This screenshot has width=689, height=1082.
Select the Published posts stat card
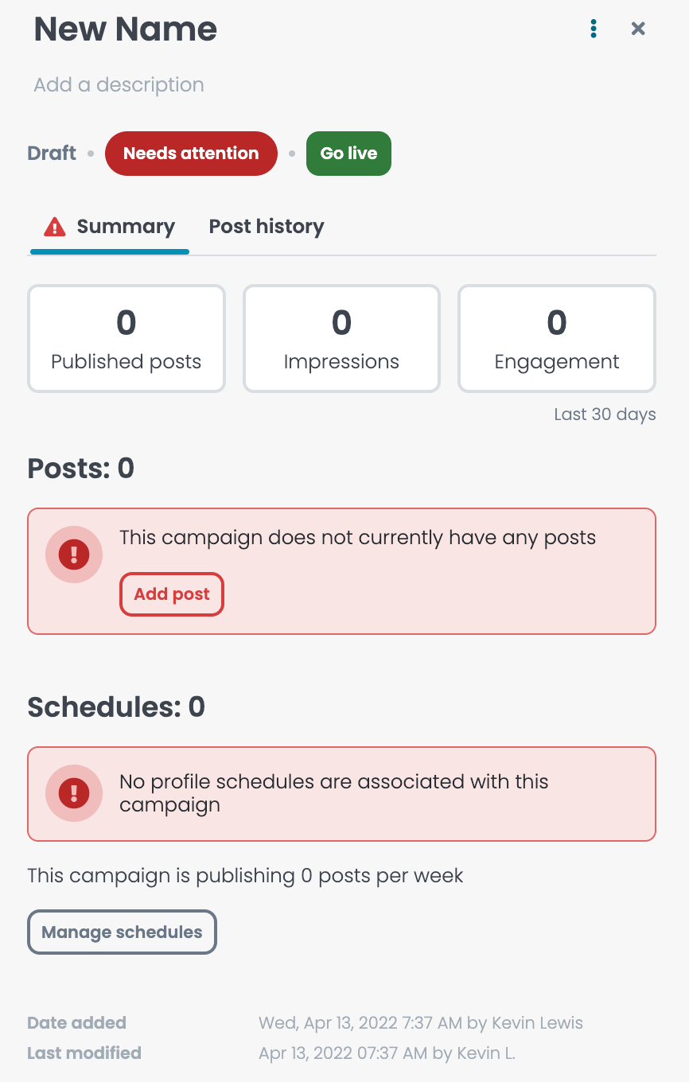pyautogui.click(x=127, y=339)
